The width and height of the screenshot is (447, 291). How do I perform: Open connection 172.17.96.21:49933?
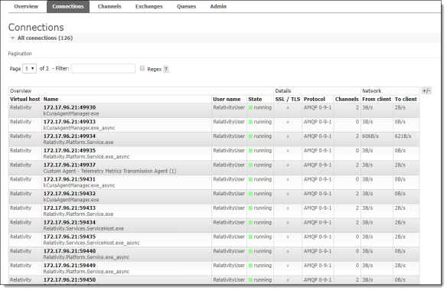[70, 122]
